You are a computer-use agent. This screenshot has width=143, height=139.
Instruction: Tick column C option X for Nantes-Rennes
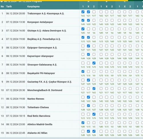click(125, 97)
